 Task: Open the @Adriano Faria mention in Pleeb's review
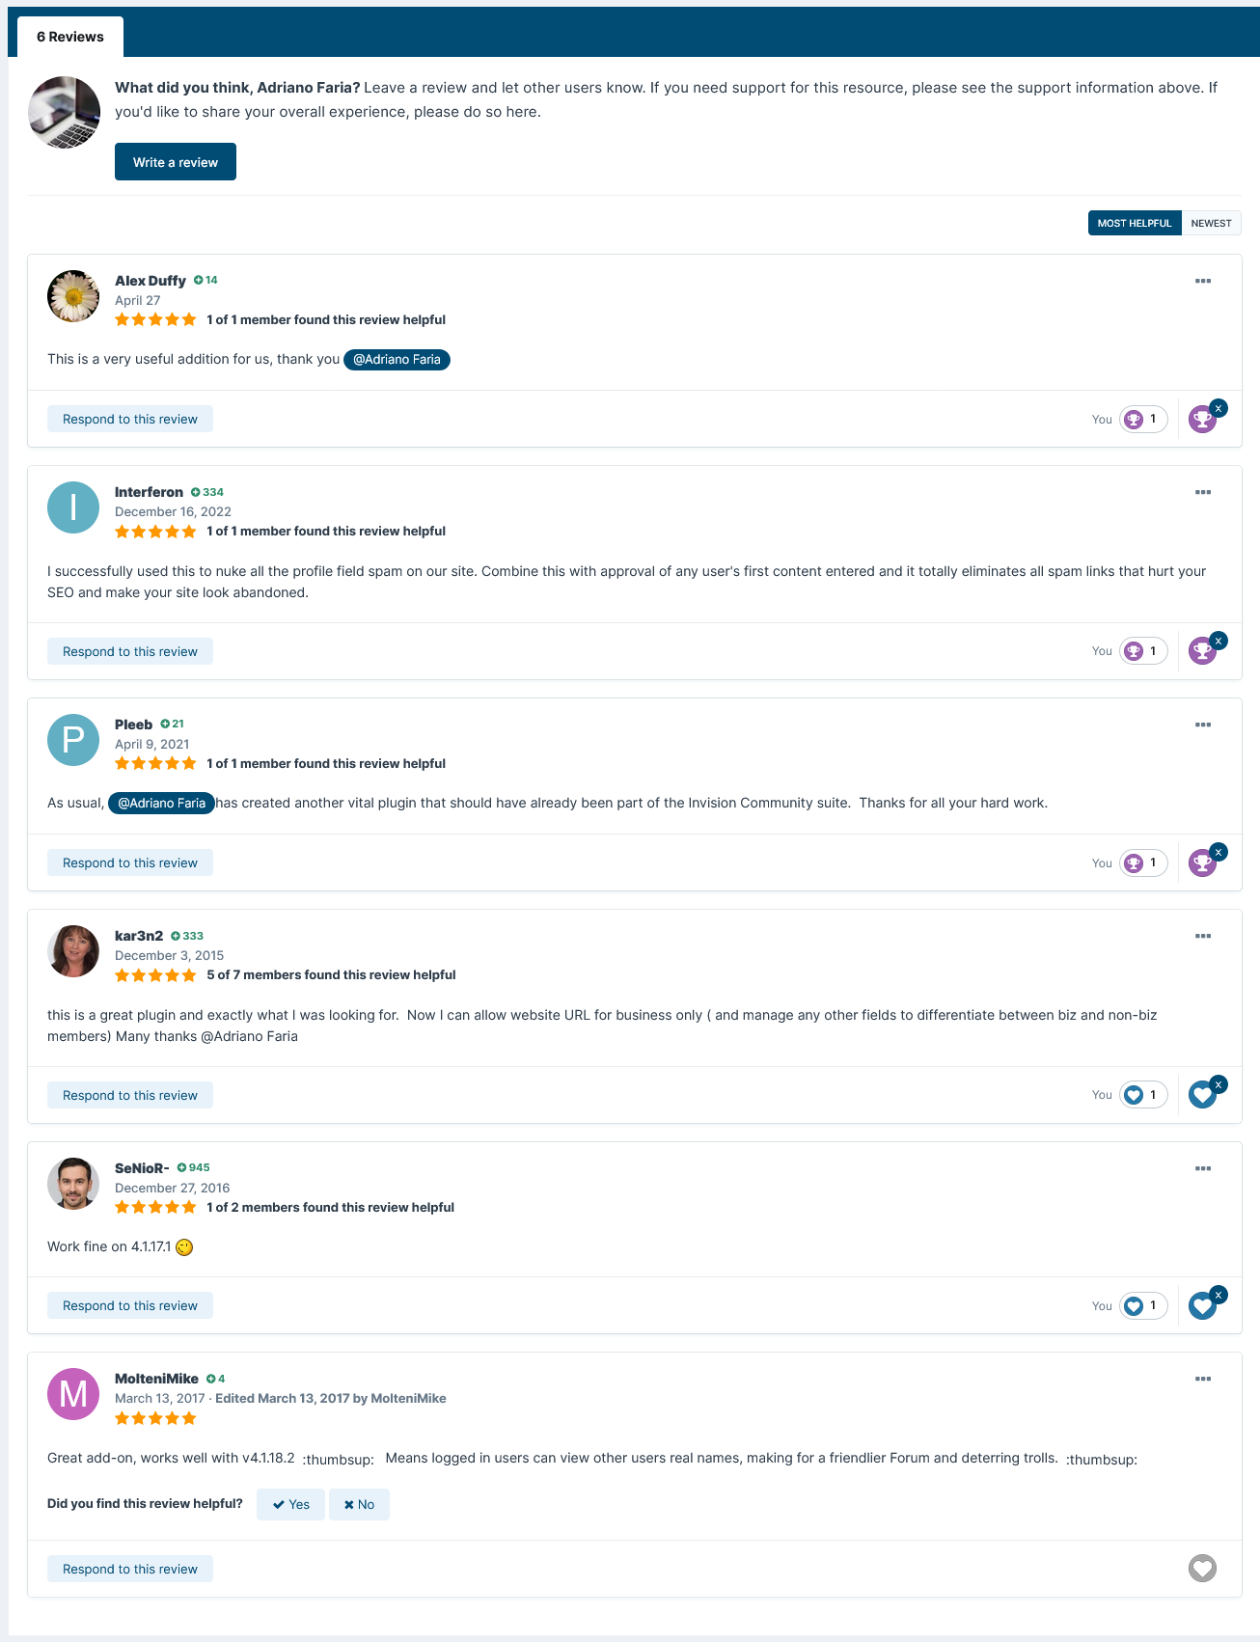click(161, 803)
